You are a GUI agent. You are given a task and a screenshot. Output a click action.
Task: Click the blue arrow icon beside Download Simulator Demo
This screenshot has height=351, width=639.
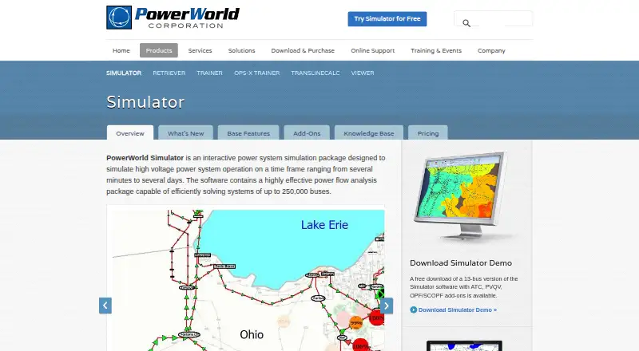[413, 310]
